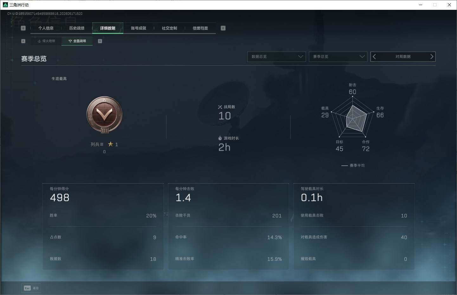Screen dimensions: 457x295
Task: Switch to the 历史战绩 tab
Action: click(x=77, y=28)
